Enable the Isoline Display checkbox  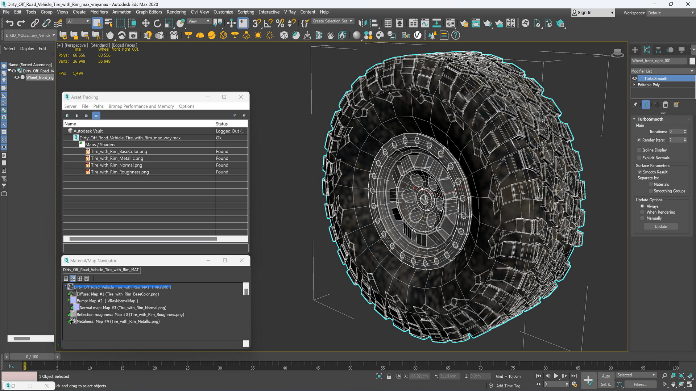pyautogui.click(x=639, y=150)
